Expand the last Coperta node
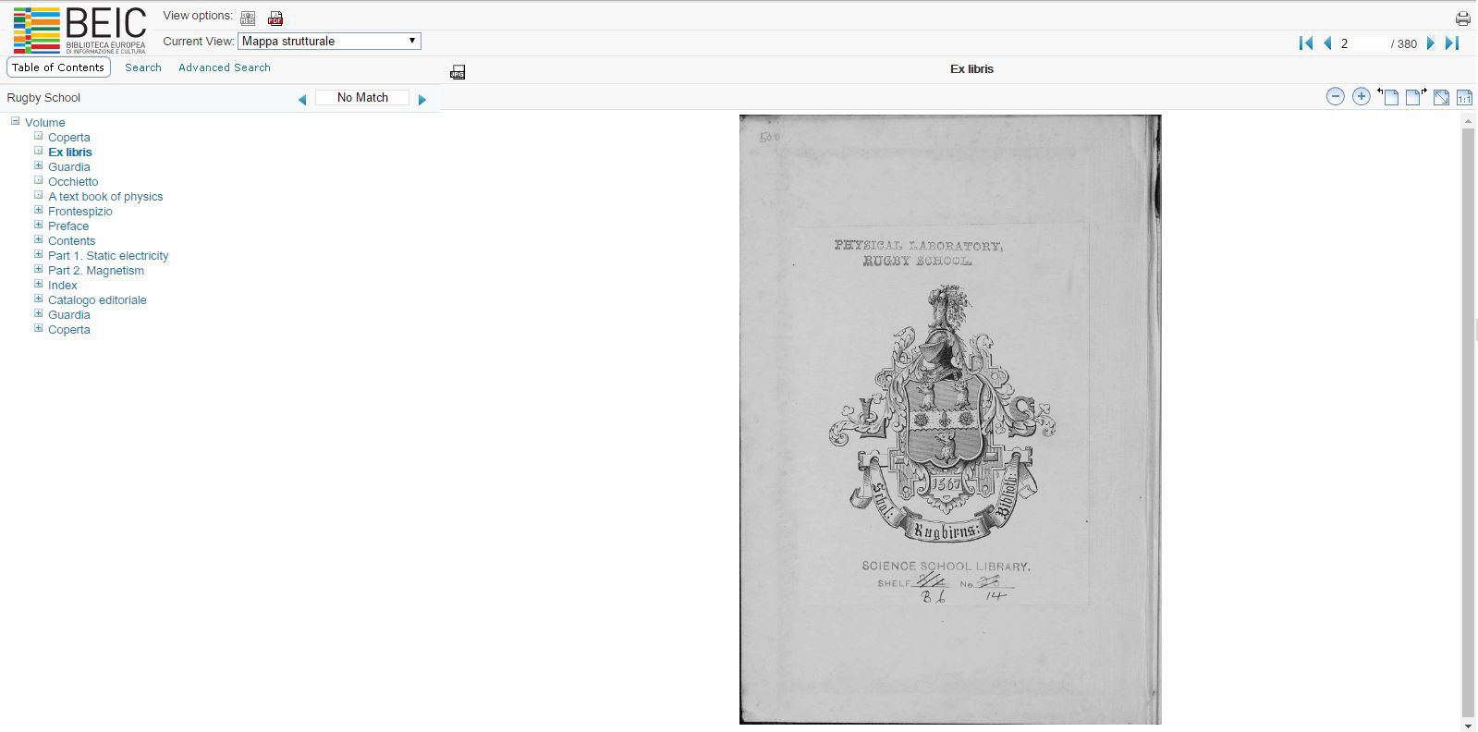This screenshot has width=1478, height=732. pos(39,328)
